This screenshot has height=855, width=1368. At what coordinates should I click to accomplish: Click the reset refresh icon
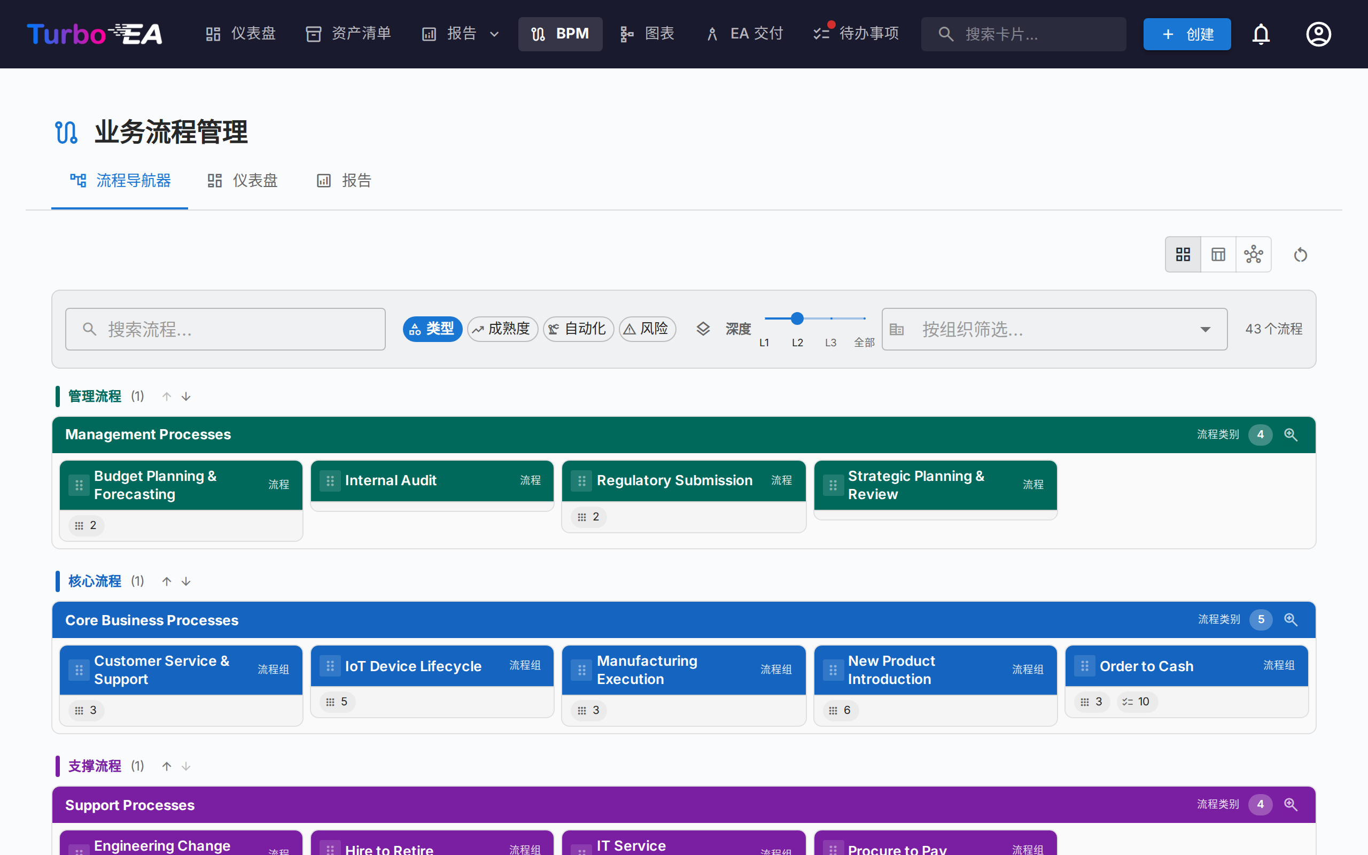pyautogui.click(x=1300, y=255)
